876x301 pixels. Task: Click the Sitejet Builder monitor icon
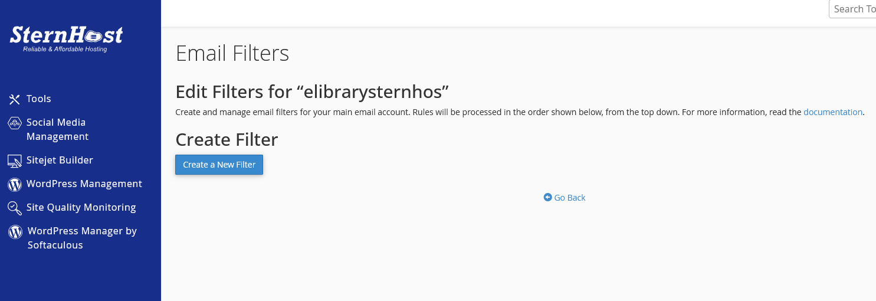(15, 161)
